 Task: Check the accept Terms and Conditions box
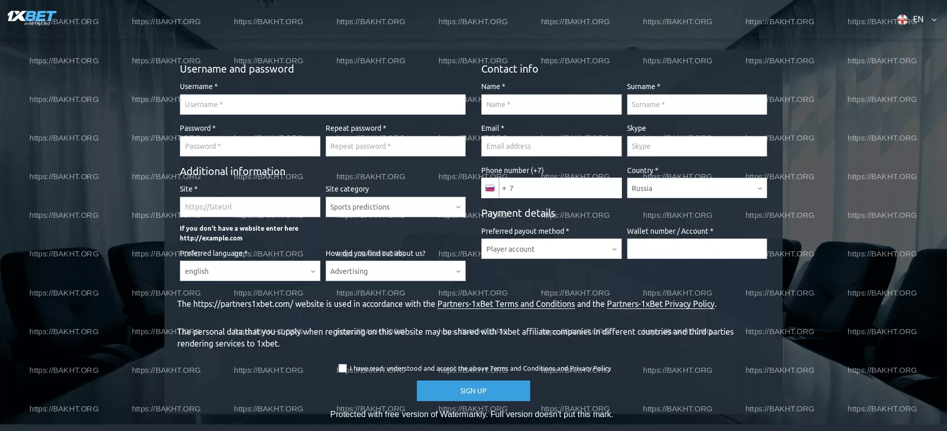pyautogui.click(x=343, y=368)
